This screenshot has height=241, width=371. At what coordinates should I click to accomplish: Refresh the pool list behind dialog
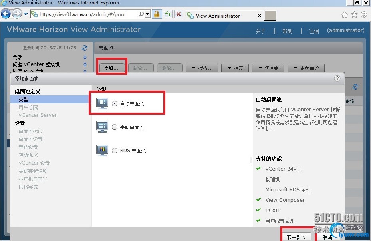coord(355,87)
